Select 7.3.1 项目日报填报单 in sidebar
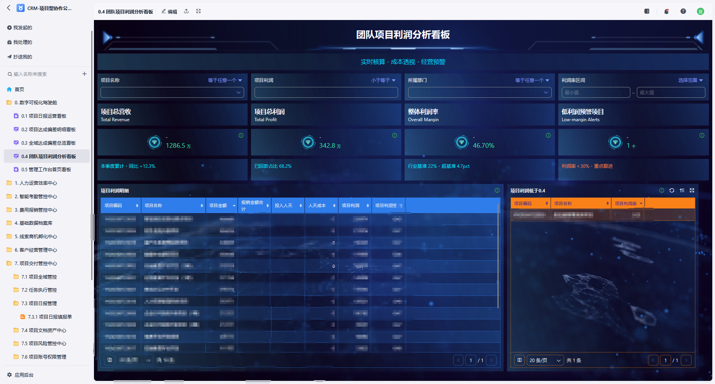This screenshot has width=715, height=384. click(x=50, y=317)
